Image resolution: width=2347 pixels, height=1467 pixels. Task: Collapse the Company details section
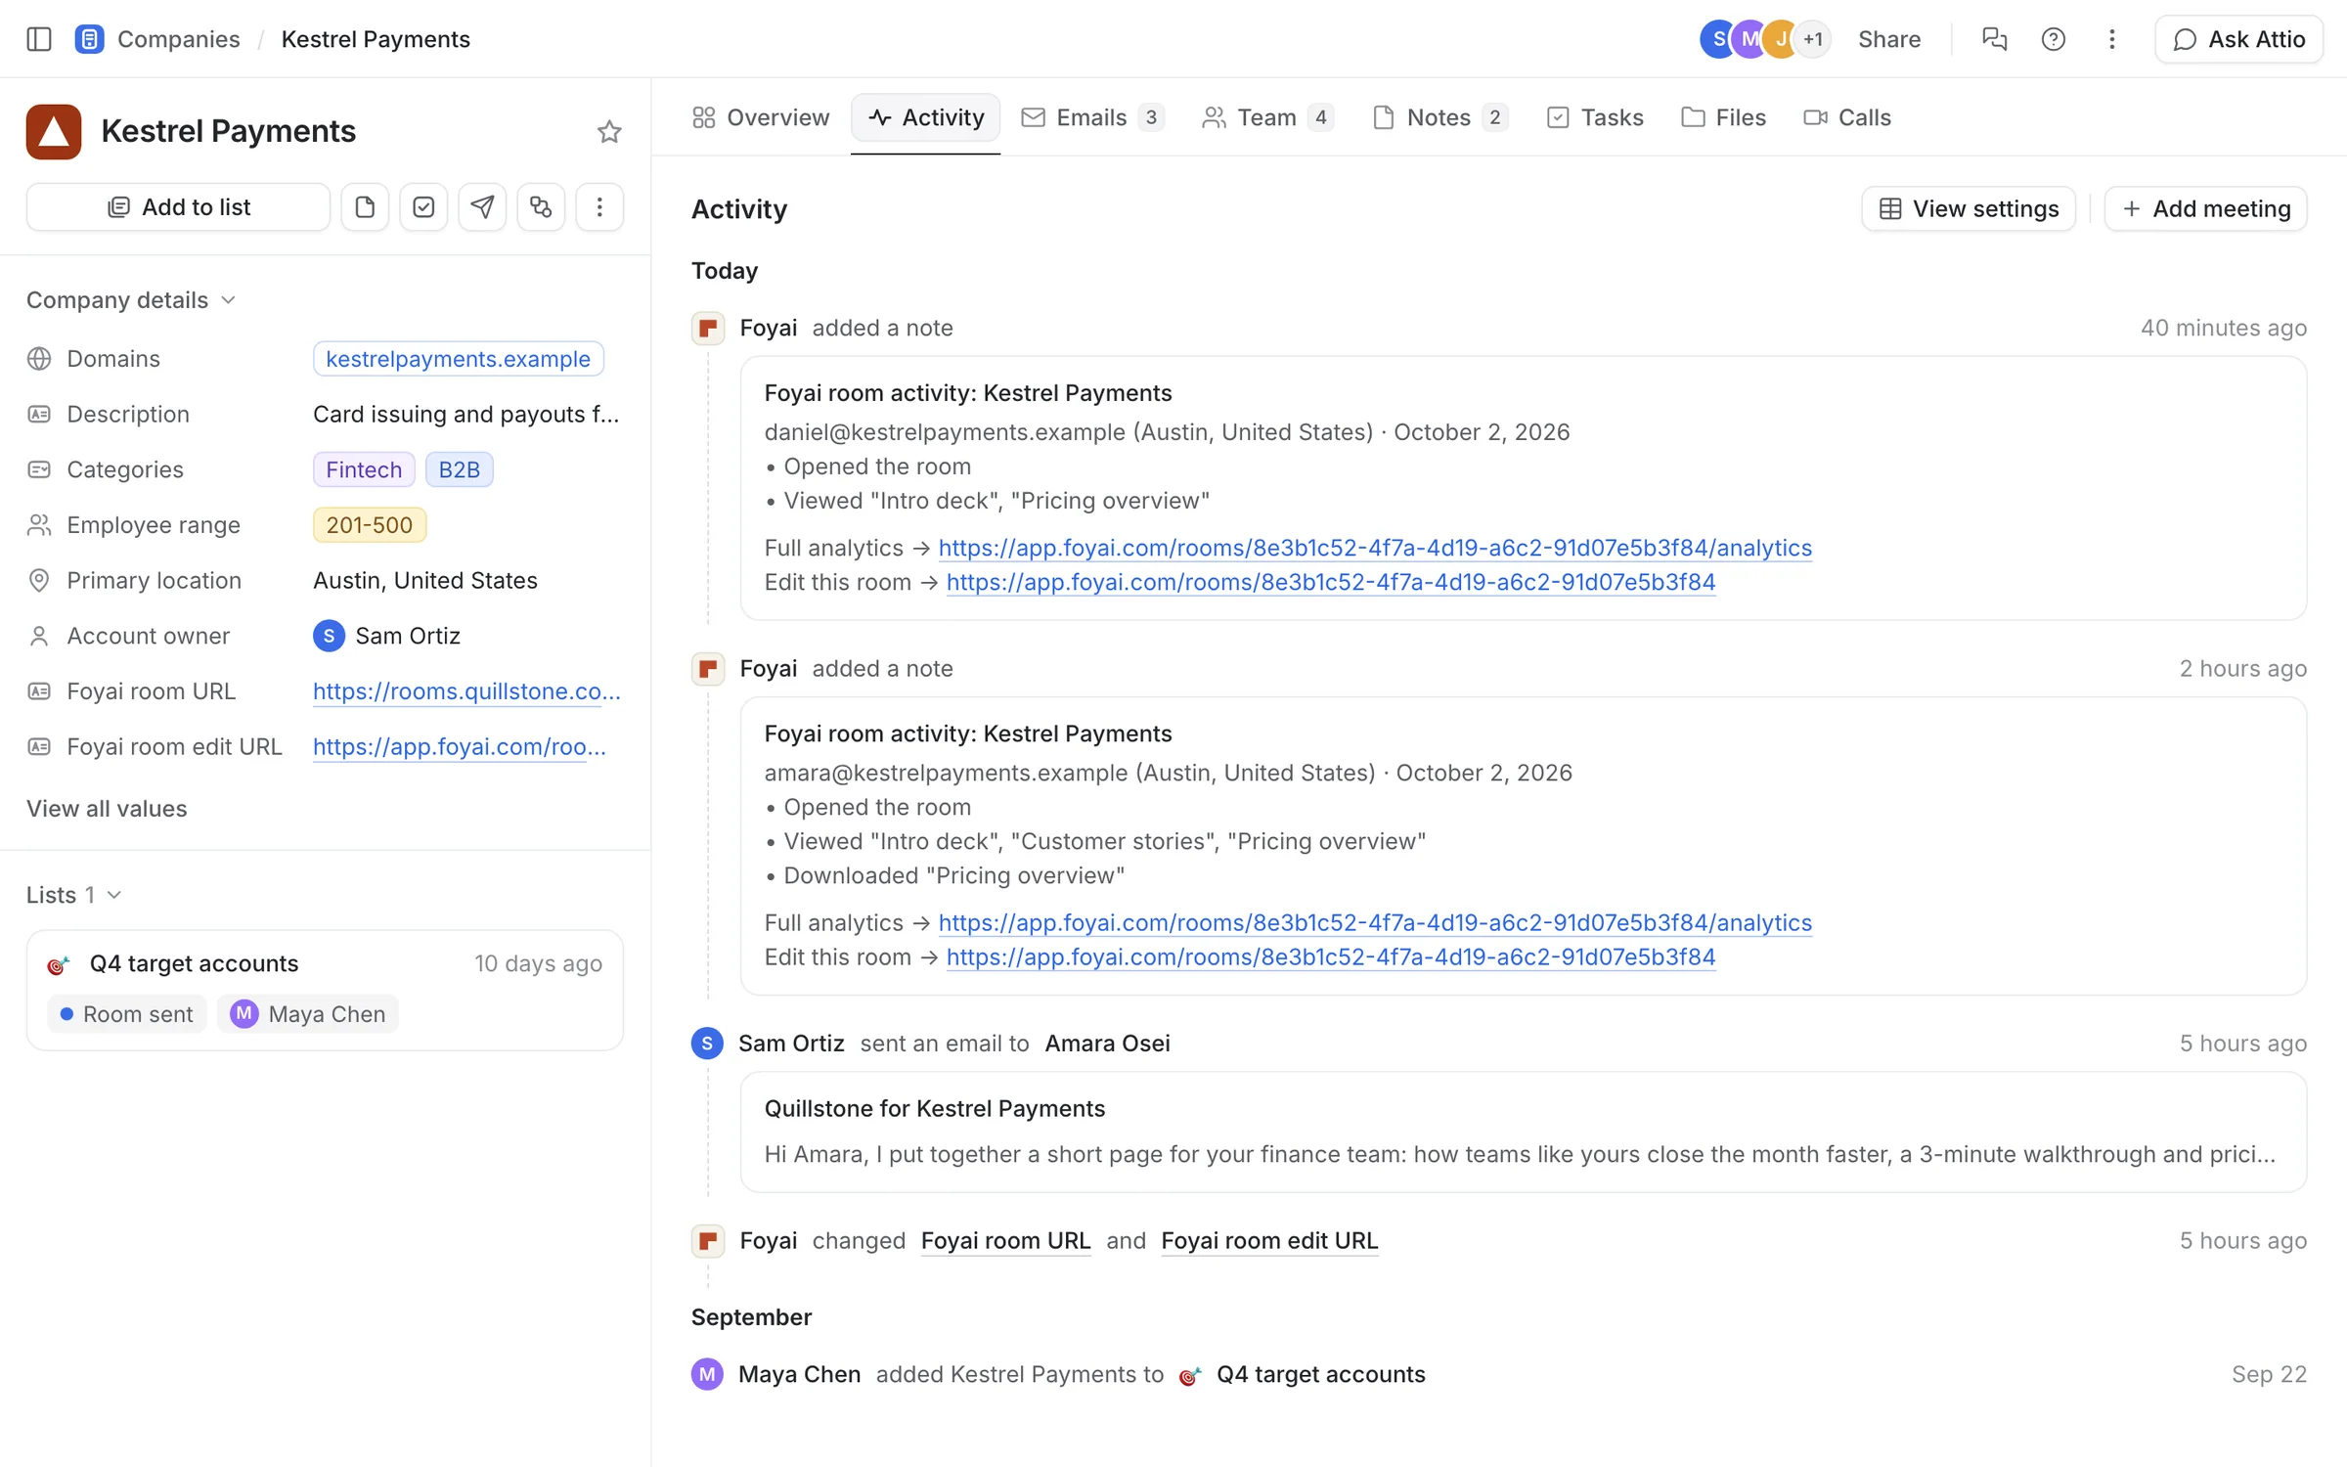(131, 300)
